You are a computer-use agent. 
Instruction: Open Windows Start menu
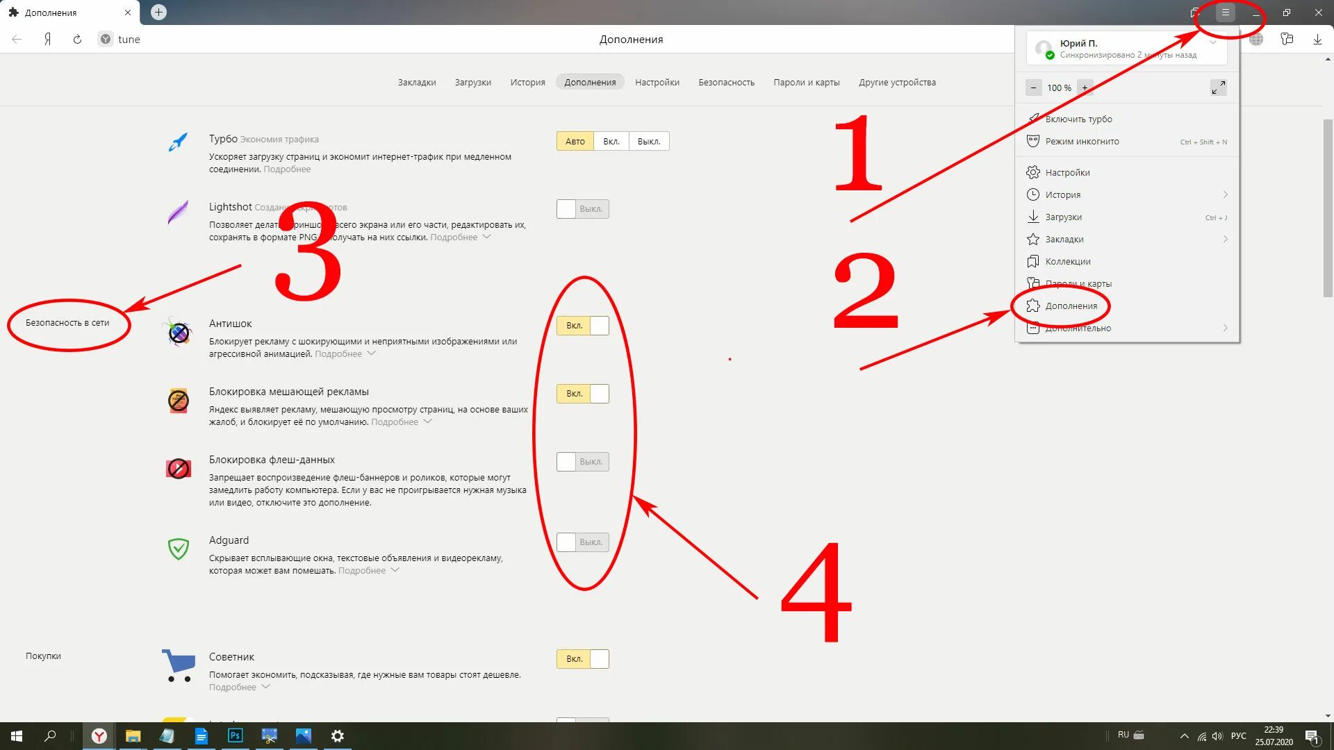(17, 736)
